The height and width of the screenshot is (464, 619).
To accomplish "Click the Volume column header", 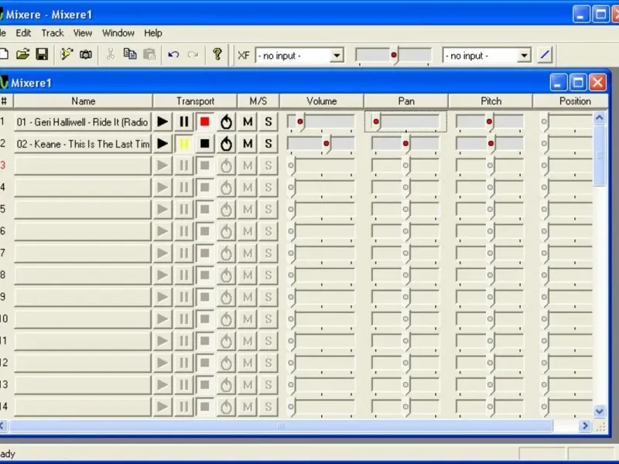I will [x=321, y=101].
